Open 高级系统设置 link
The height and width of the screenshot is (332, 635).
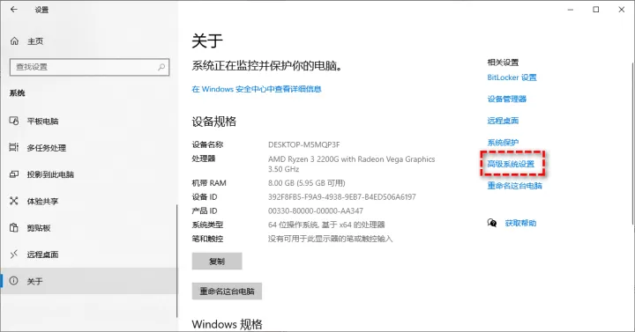[511, 164]
